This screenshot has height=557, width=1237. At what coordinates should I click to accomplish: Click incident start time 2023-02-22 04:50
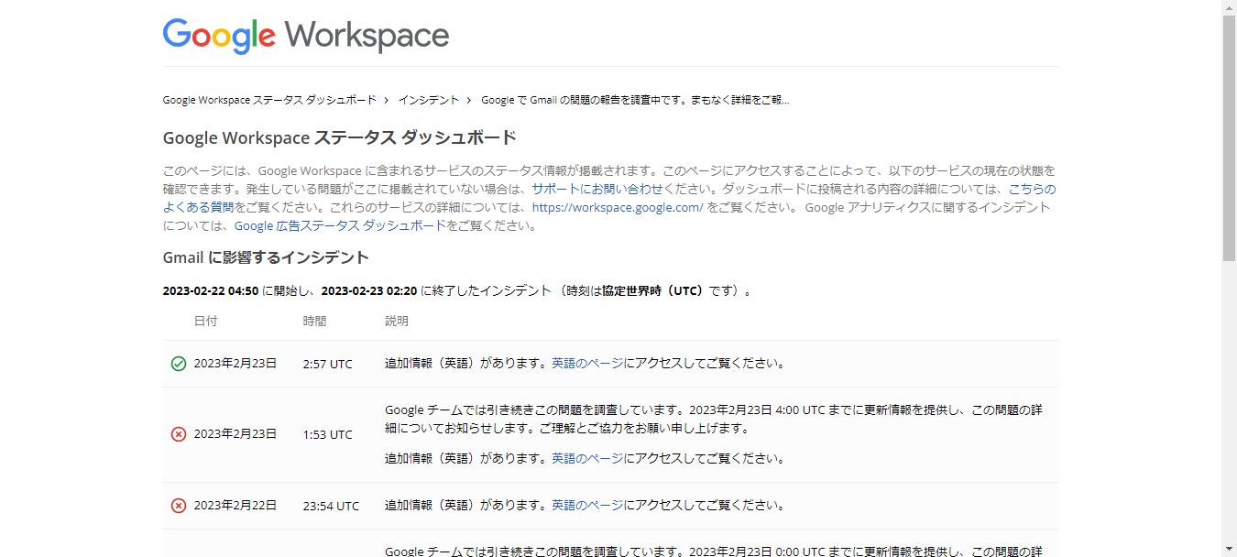[x=211, y=291]
